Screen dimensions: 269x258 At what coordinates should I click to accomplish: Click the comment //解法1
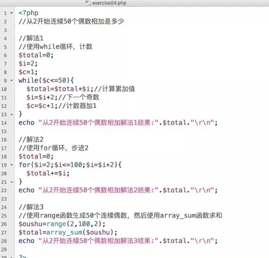tap(31, 38)
